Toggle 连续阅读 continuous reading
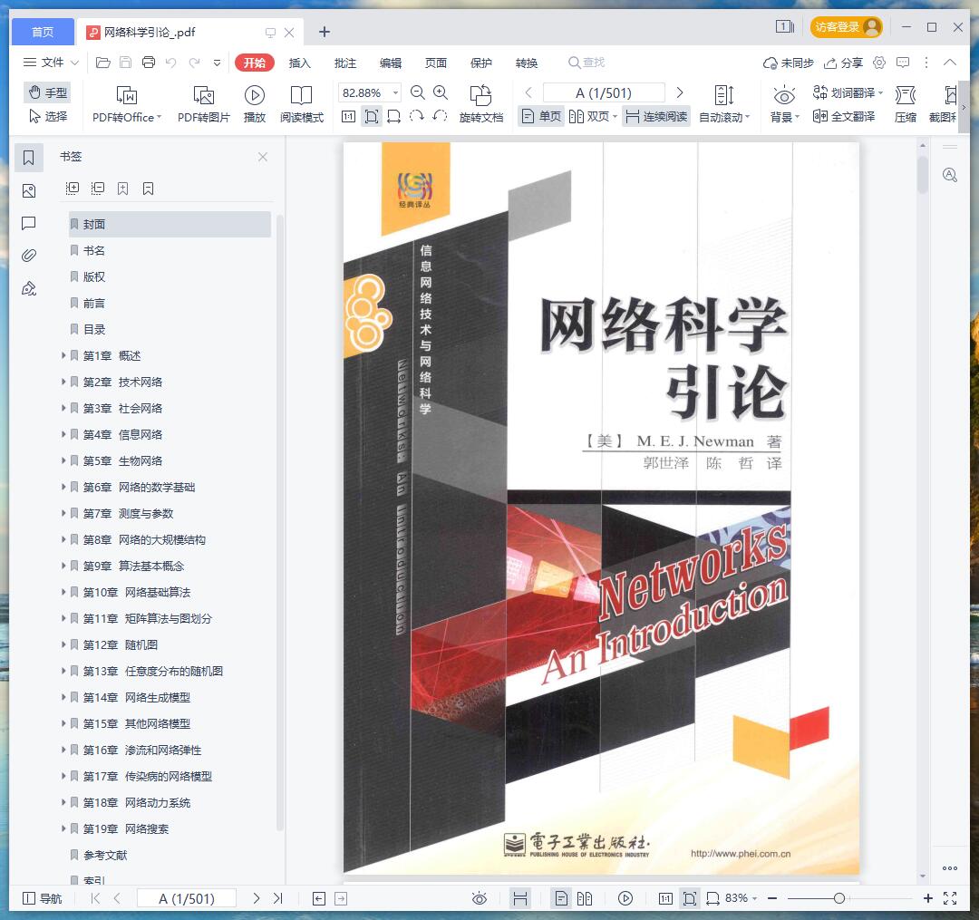The image size is (979, 920). (x=656, y=116)
